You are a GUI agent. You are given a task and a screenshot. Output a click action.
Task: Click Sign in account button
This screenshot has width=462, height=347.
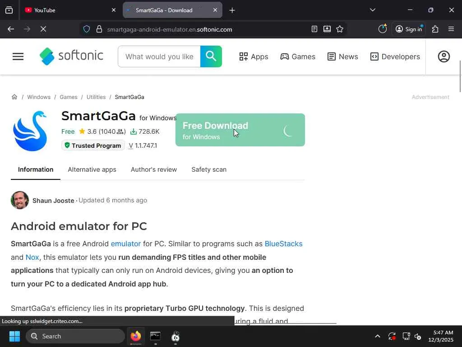tap(409, 29)
